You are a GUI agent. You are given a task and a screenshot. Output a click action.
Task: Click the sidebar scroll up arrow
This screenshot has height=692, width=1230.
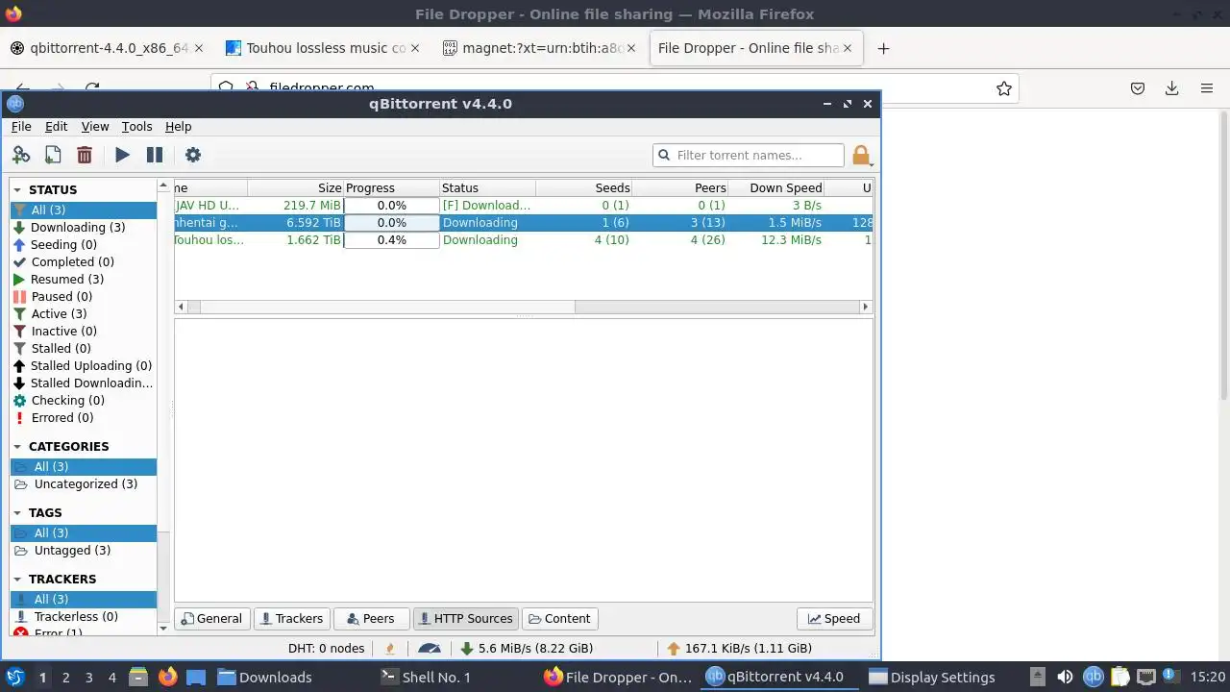click(163, 185)
